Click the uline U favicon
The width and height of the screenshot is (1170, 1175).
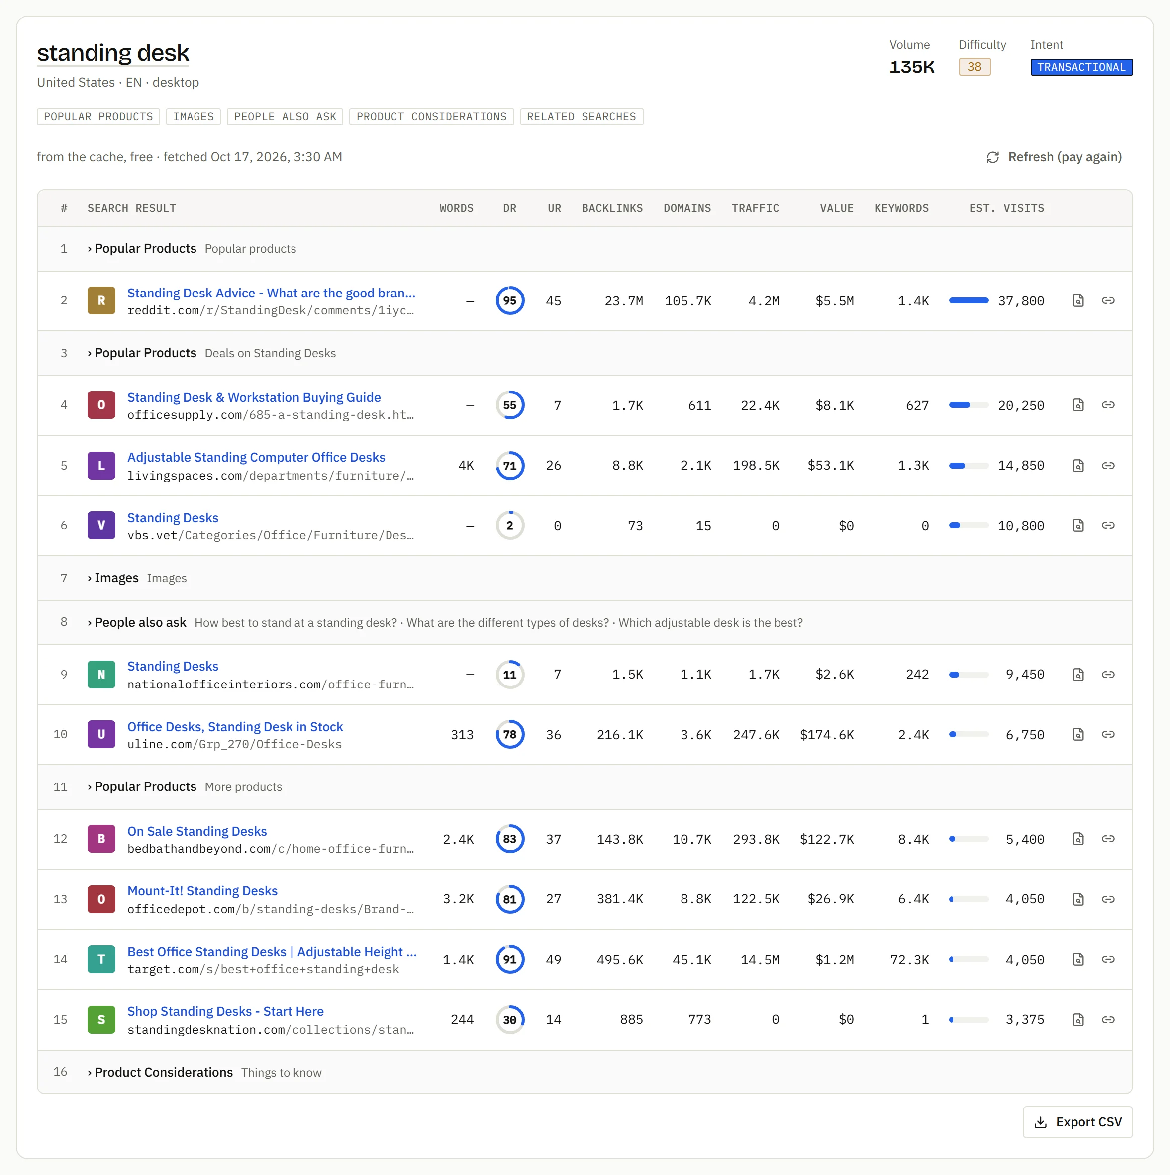101,734
